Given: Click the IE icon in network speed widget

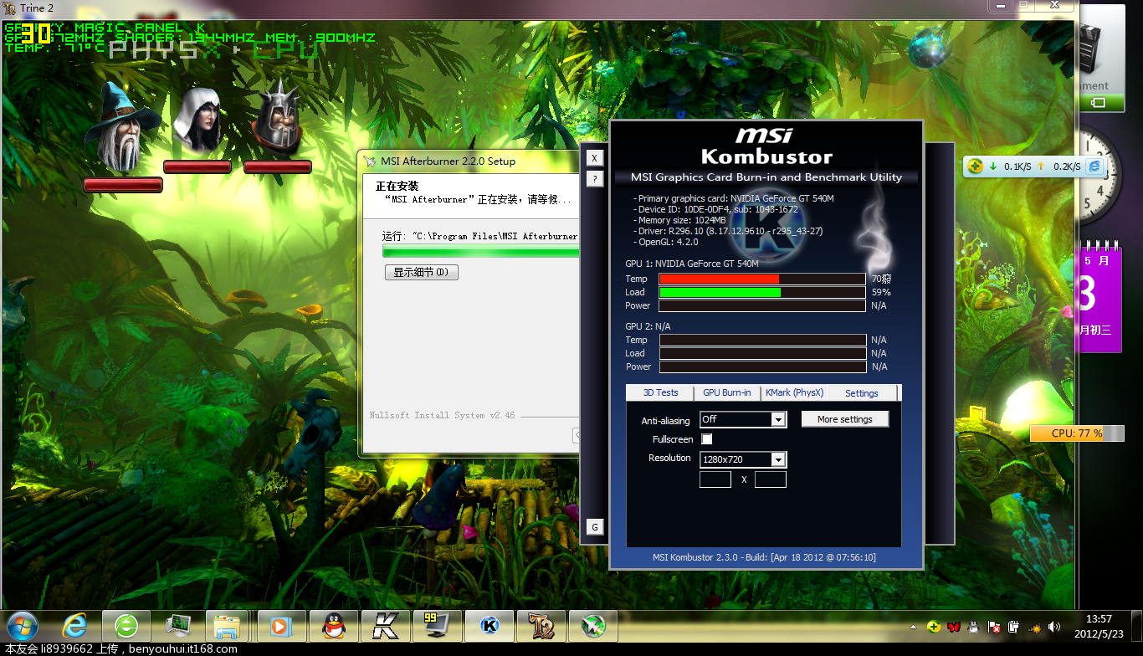Looking at the screenshot, I should 1093,166.
